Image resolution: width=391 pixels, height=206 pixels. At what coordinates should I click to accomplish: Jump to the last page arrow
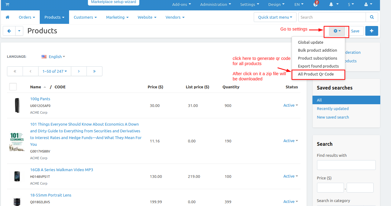tap(94, 71)
